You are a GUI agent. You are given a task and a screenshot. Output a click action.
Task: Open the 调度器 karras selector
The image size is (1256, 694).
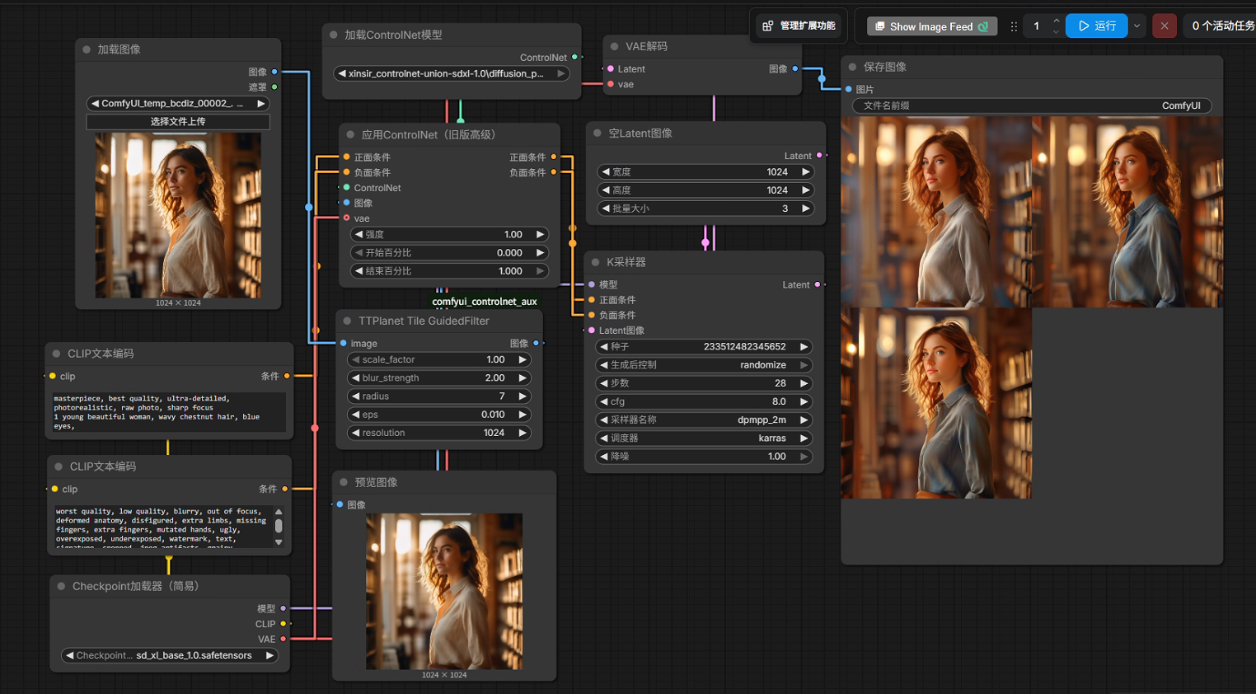coord(703,438)
